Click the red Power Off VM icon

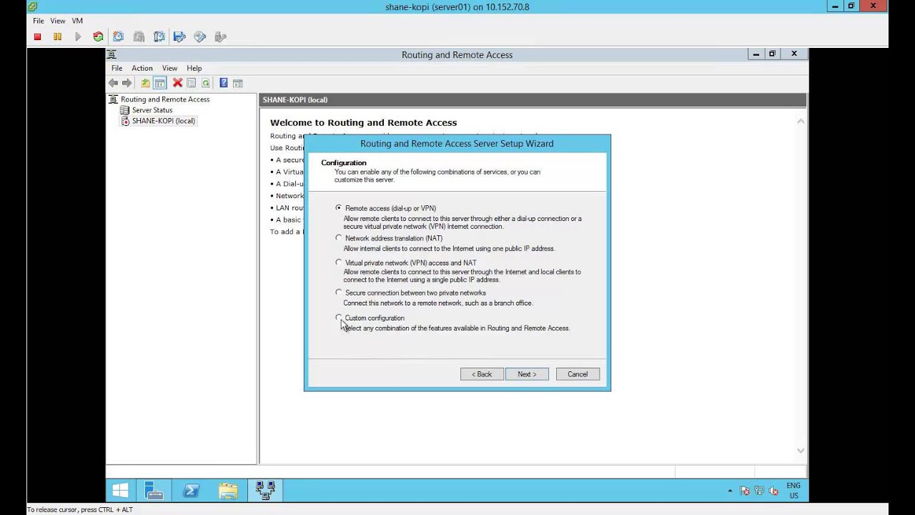pos(37,36)
